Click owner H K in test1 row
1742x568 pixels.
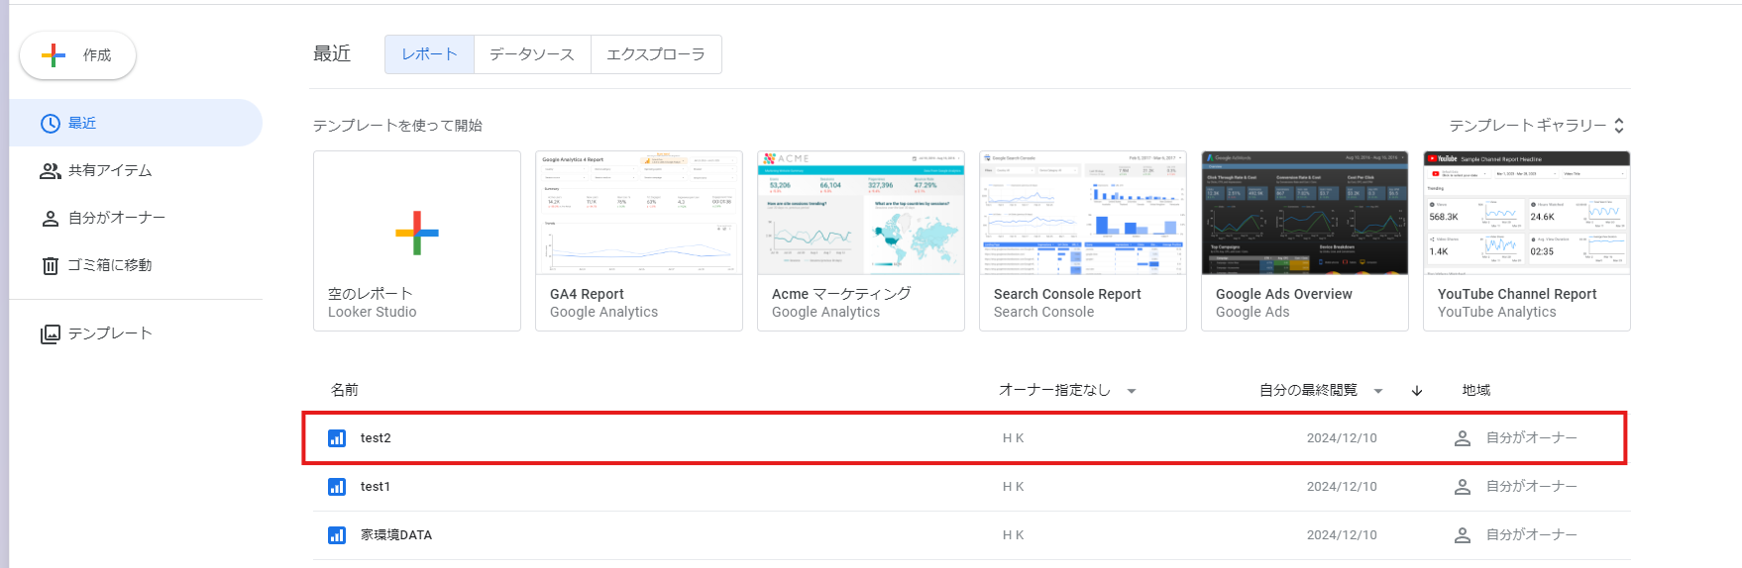coord(1014,487)
